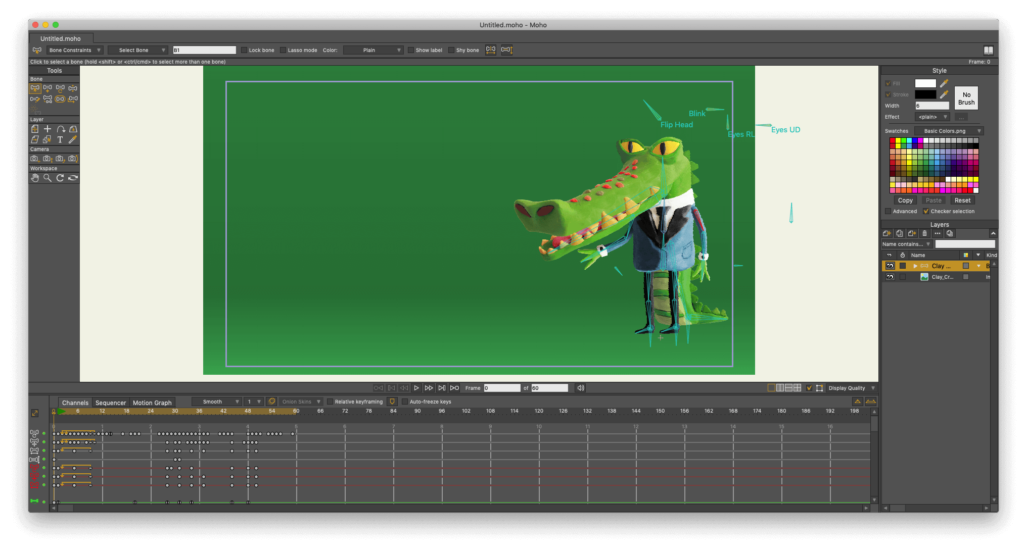This screenshot has height=550, width=1027.
Task: Enable the Lock bone checkbox
Action: point(244,50)
